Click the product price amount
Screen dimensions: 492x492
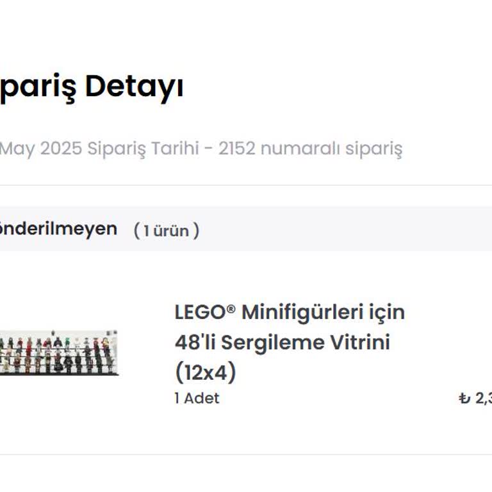click(x=483, y=398)
